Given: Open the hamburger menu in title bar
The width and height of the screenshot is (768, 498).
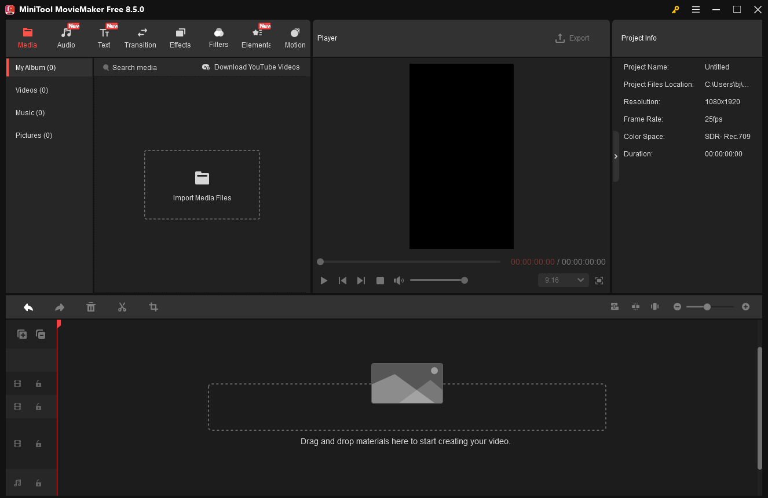Looking at the screenshot, I should [x=696, y=9].
